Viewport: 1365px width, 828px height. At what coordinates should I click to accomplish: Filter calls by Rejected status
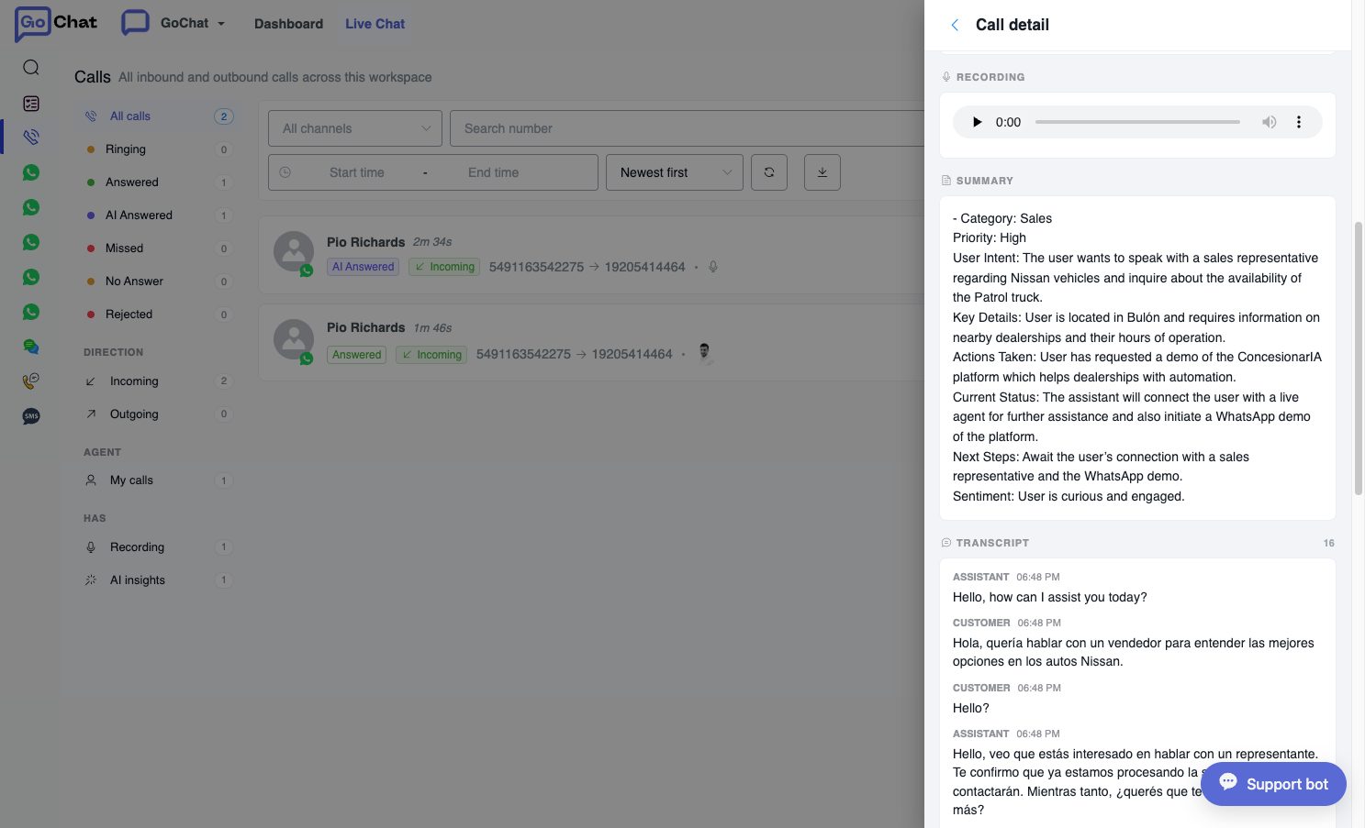158,315
